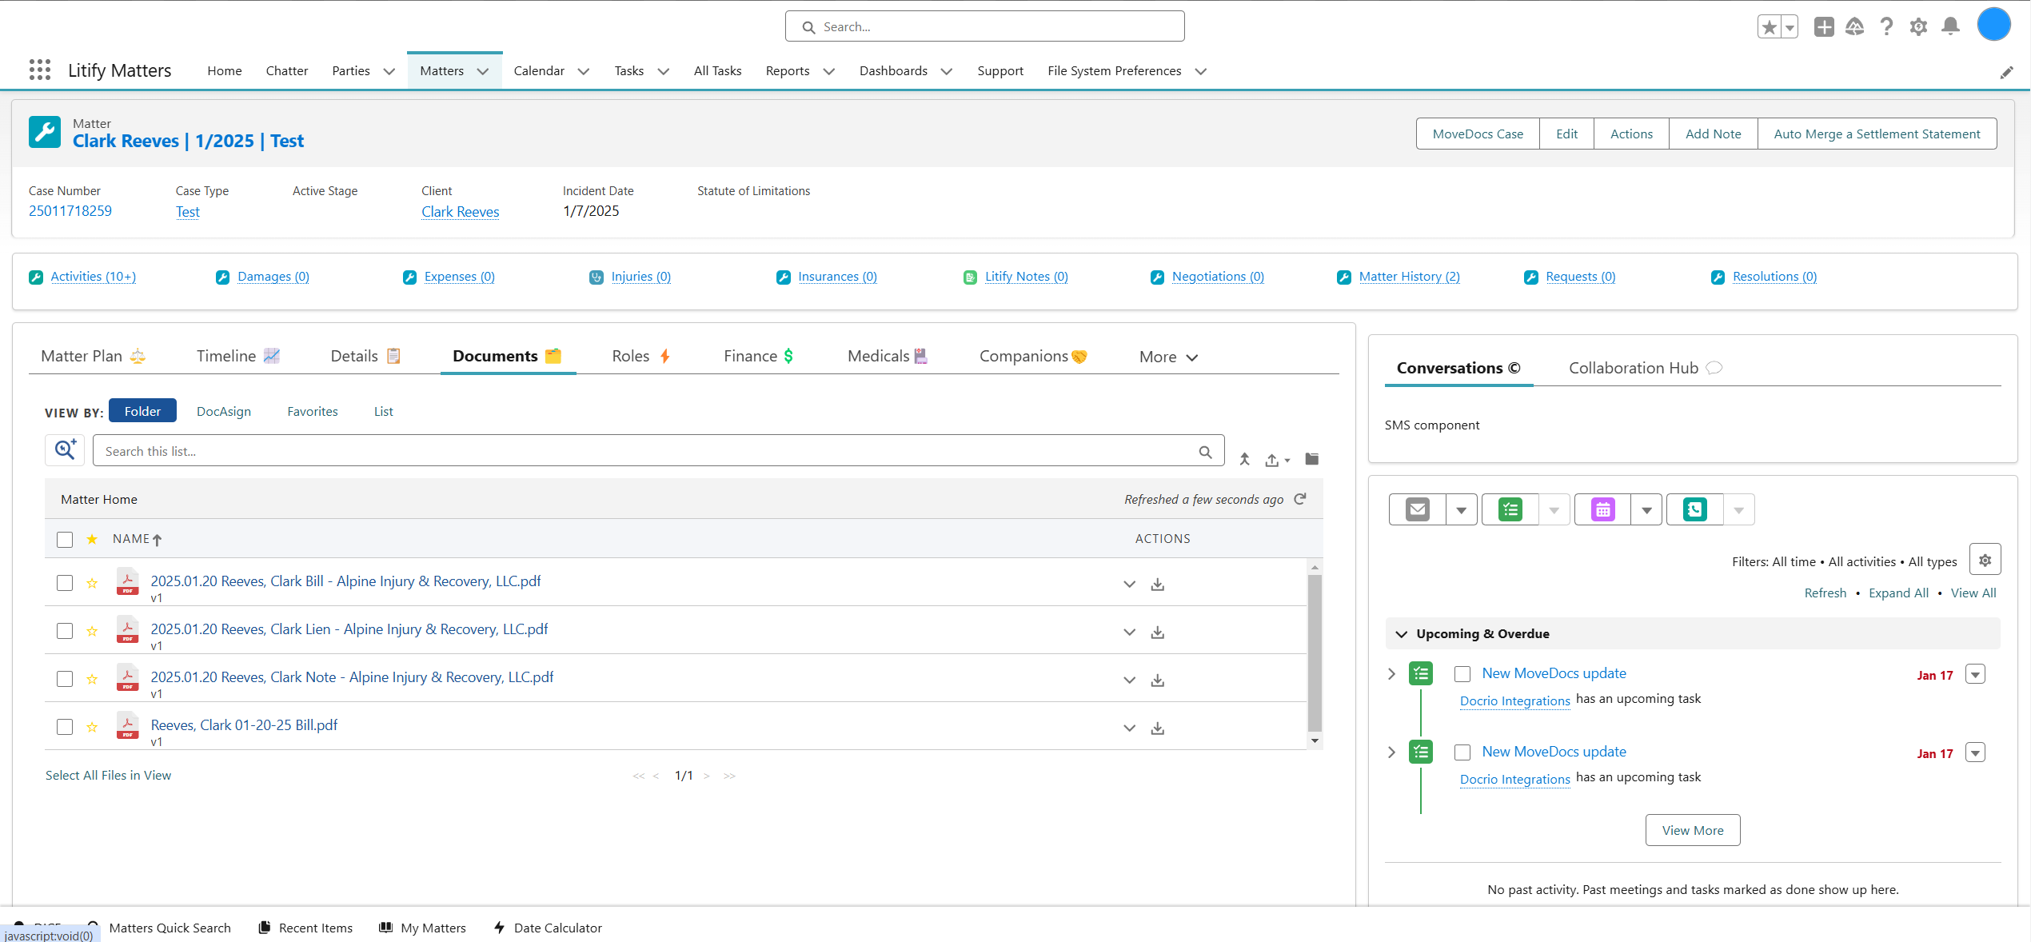Click the new folder icon in documents toolbar
This screenshot has width=2031, height=942.
point(1312,459)
